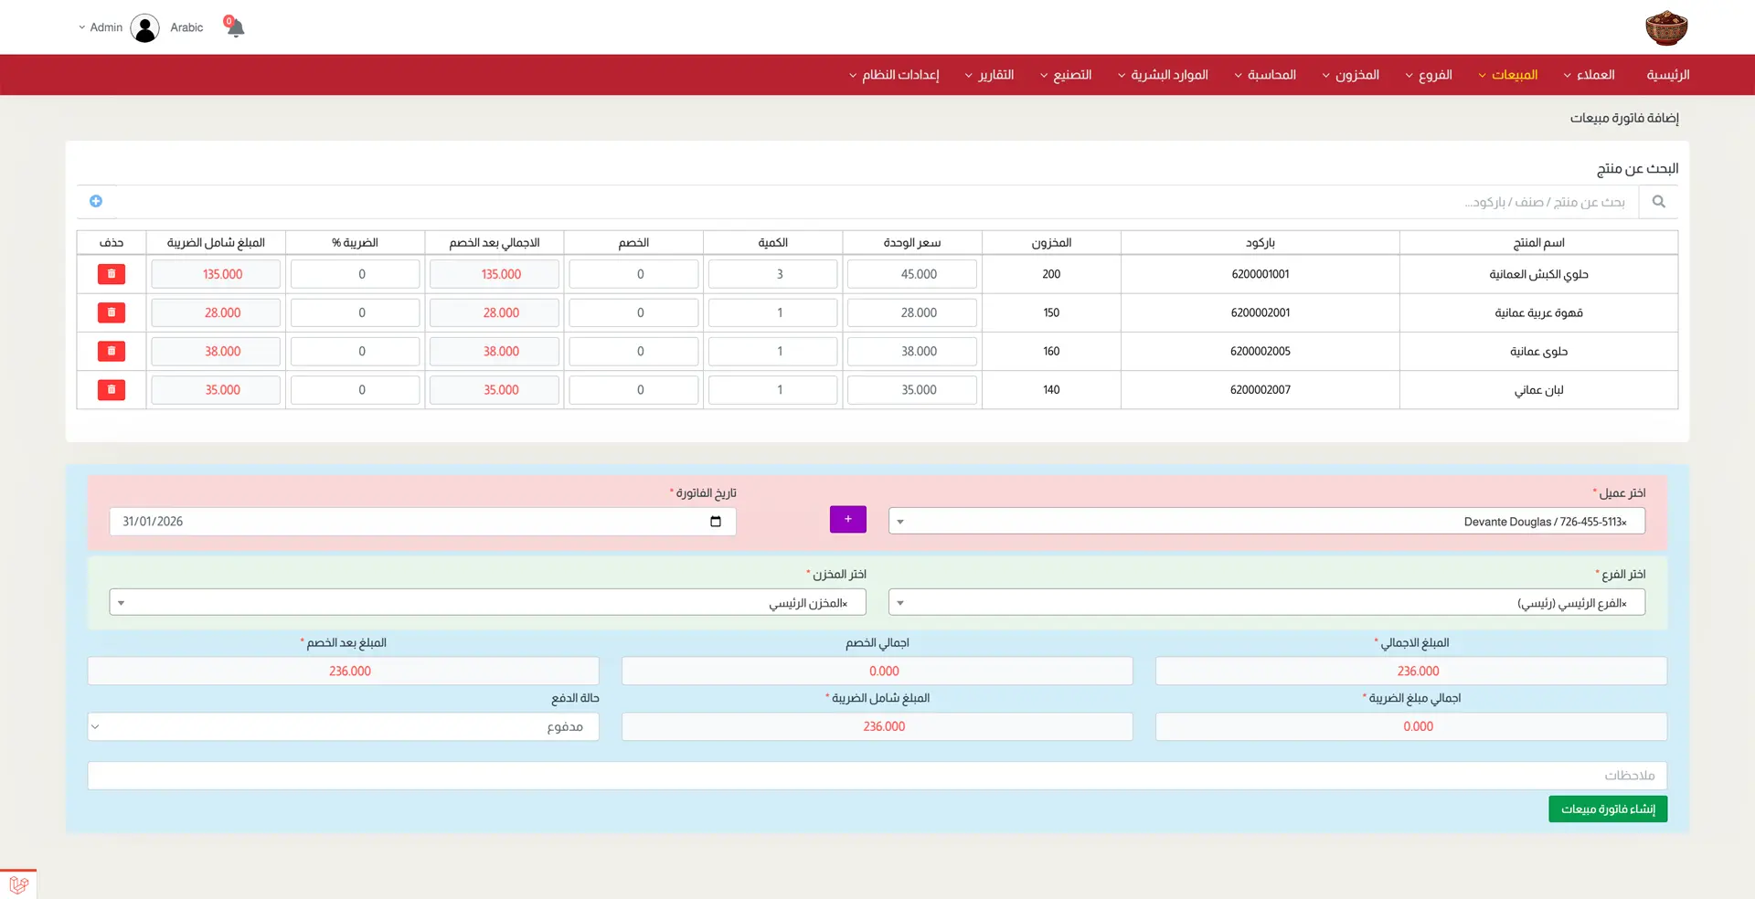Click the restaurant bowl logo

[x=1665, y=28]
